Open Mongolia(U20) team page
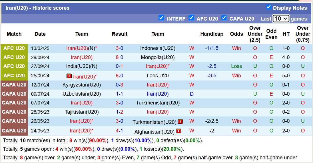 tap(158, 57)
